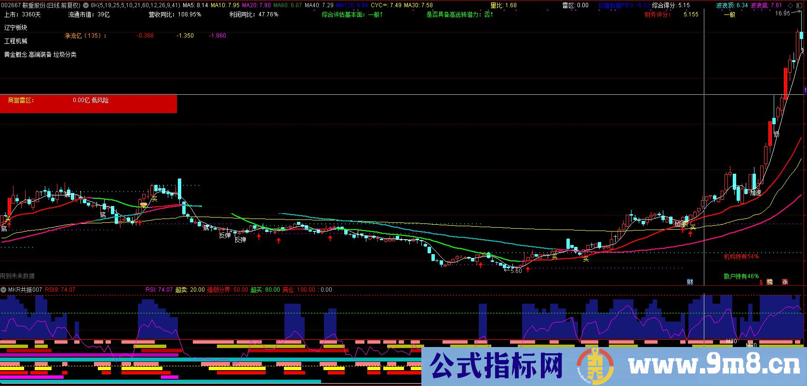Select the MA30: 7.58 readout
The height and width of the screenshot is (386, 807).
point(418,5)
